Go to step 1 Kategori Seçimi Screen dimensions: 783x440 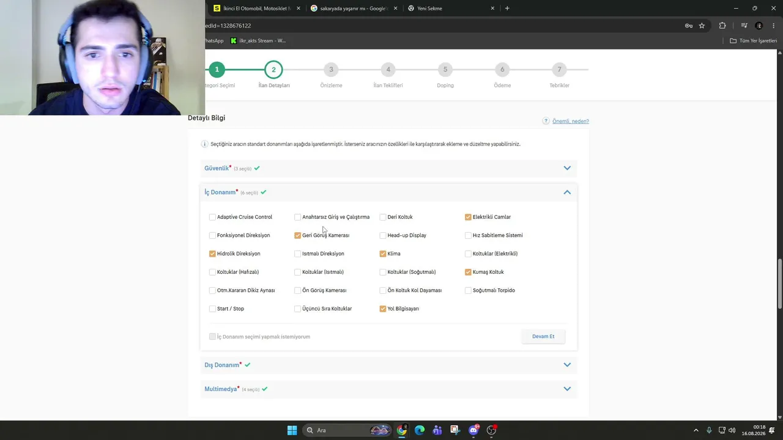(x=217, y=70)
